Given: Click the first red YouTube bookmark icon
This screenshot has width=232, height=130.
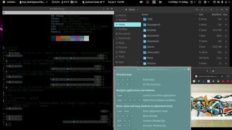Looking at the screenshot, I should coord(223,81).
